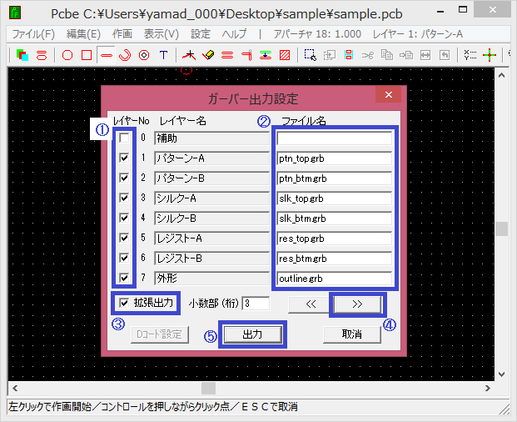Click the horizontal flip icon
Viewport: 517px width, 422px height.
tap(425, 55)
